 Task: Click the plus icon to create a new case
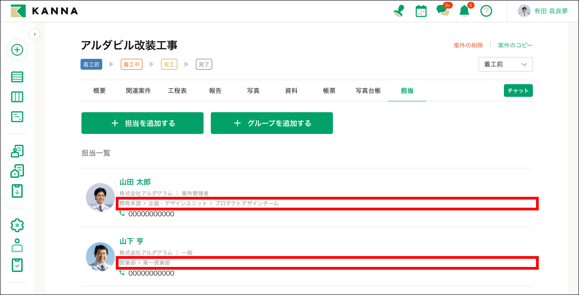[x=17, y=50]
